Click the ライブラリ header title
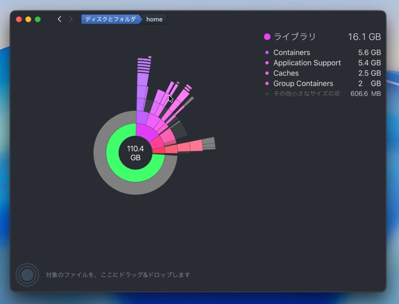The image size is (399, 304). [295, 37]
